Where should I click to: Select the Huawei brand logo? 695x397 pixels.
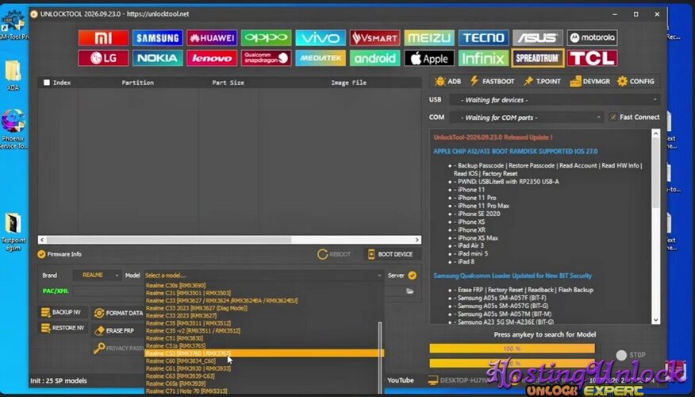[x=212, y=38]
